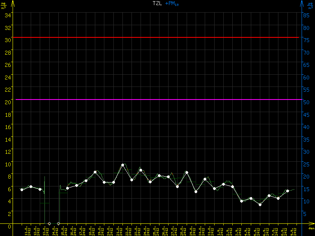The height and width of the screenshot is (236, 315).
Task: Click the blue 85 label on right axis
Action: (306, 15)
